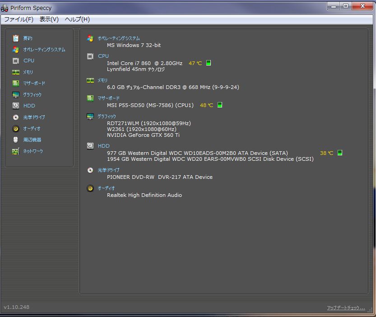
Task: Click RDT271WLM monitor entry text
Action: (149, 123)
